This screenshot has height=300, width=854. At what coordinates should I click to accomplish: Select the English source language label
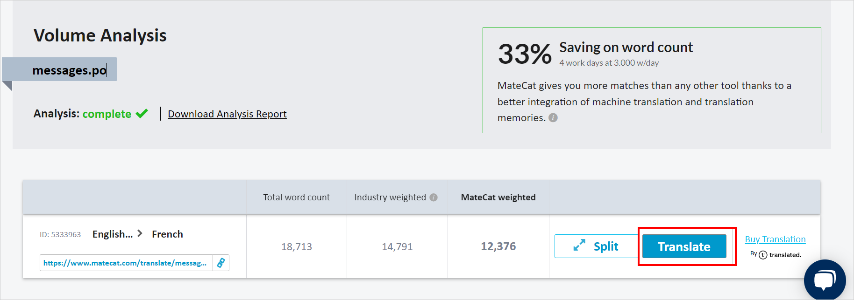112,234
